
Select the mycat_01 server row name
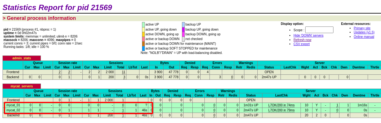coord(13,105)
